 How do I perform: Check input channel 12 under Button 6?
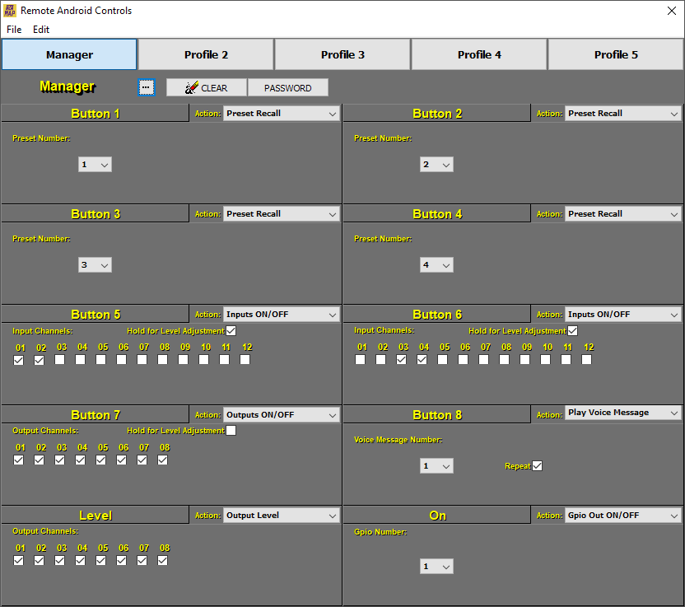[x=588, y=360]
